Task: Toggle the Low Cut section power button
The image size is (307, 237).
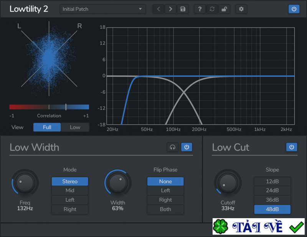Action: point(292,147)
